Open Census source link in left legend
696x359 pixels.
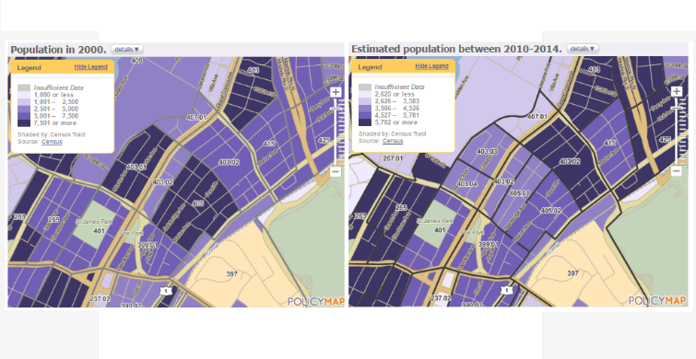(x=52, y=142)
